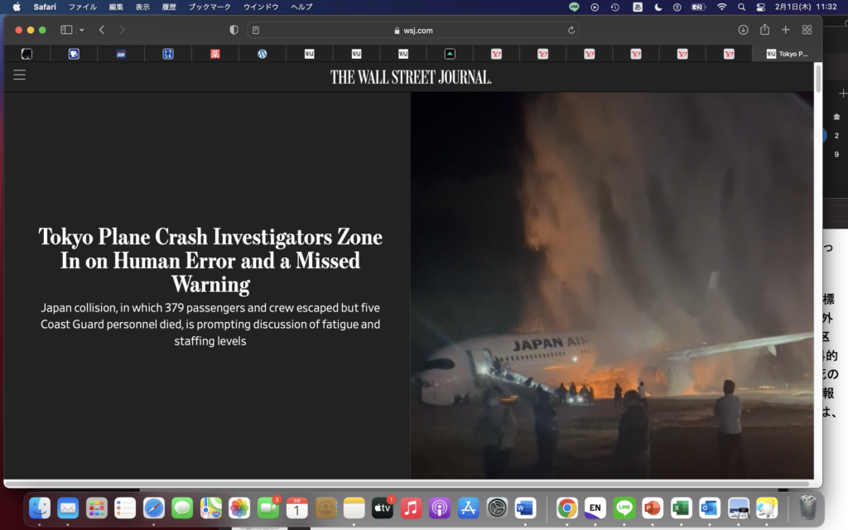Click the Wi-Fi status icon
Viewport: 848px width, 530px height.
(721, 7)
